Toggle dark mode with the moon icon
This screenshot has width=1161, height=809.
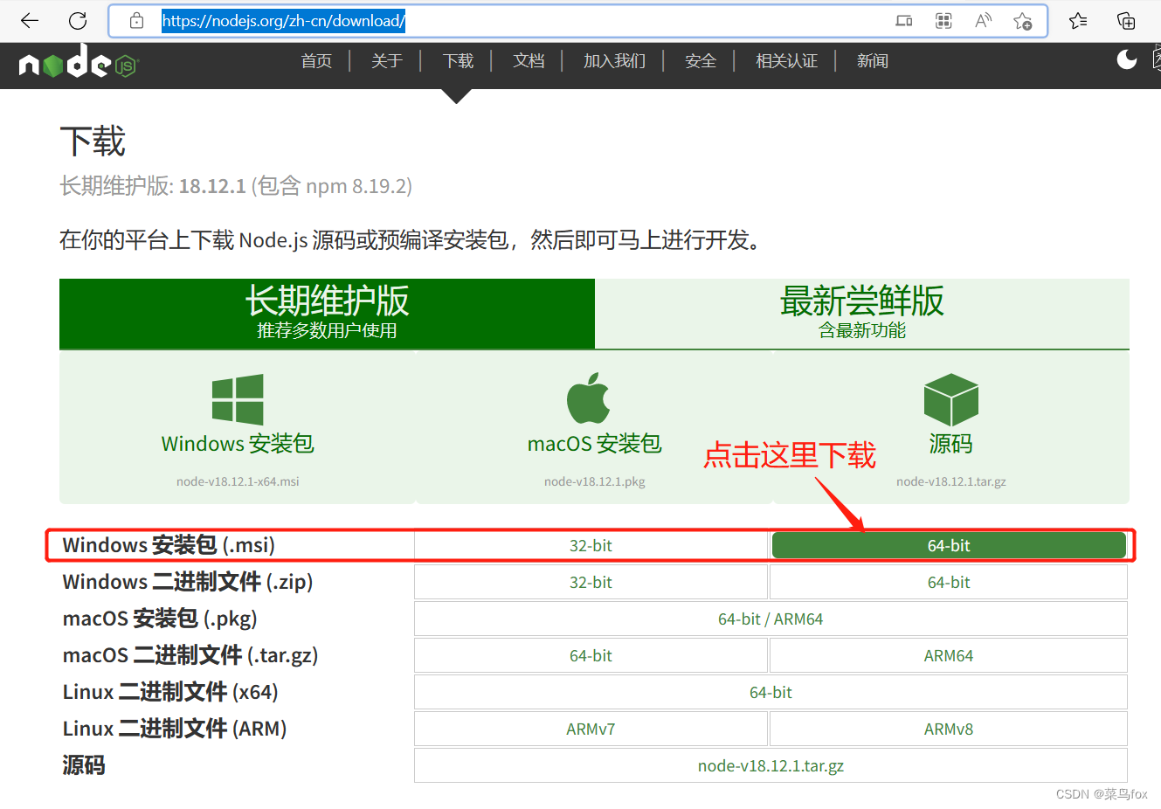tap(1127, 59)
